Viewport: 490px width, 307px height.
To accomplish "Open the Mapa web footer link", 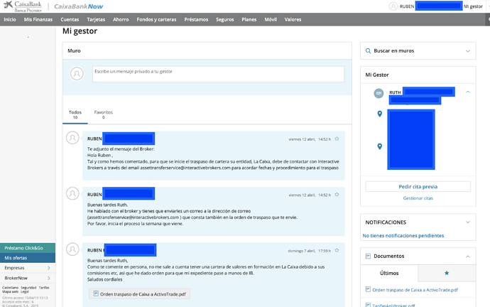I will (11, 291).
